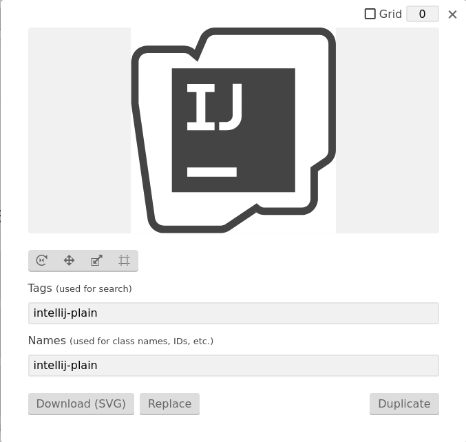Click the Grid label text

pyautogui.click(x=390, y=14)
